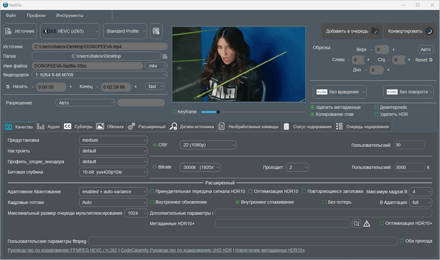Click the preview position slider

[x=253, y=112]
